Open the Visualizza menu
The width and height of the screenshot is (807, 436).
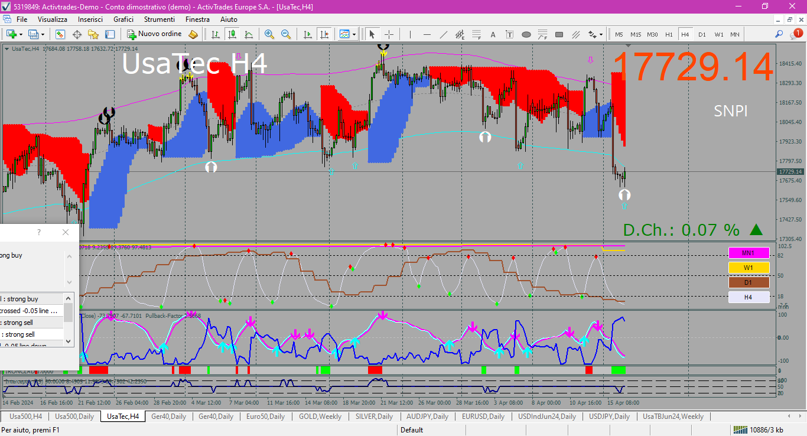53,19
